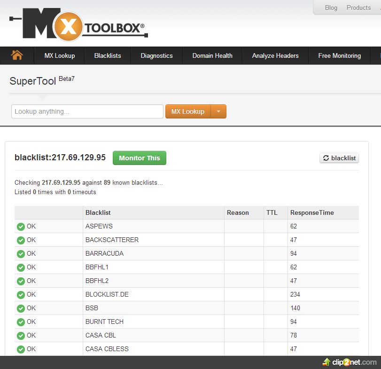Click the green checkmark for BARRACUDA row
The width and height of the screenshot is (381, 369).
(x=21, y=254)
